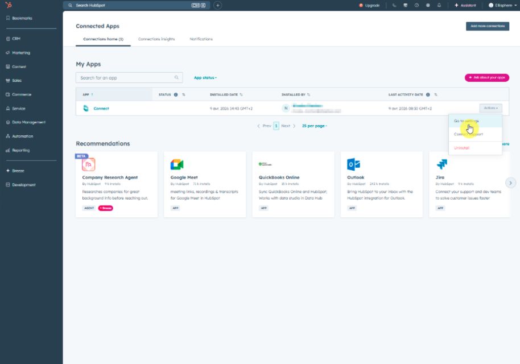Screen dimensions: 520x364
Task: Click the notifications bell icon
Action: pos(438,5)
